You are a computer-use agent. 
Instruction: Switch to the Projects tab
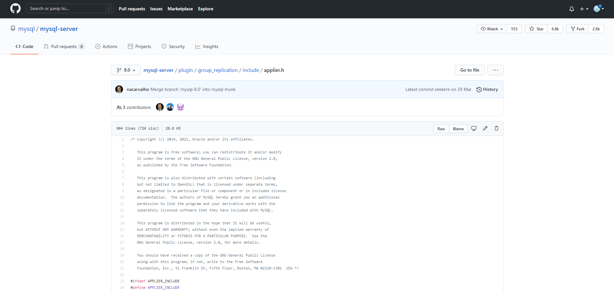[139, 46]
